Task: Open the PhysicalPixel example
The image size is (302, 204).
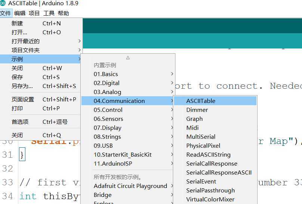Action: coord(215,146)
